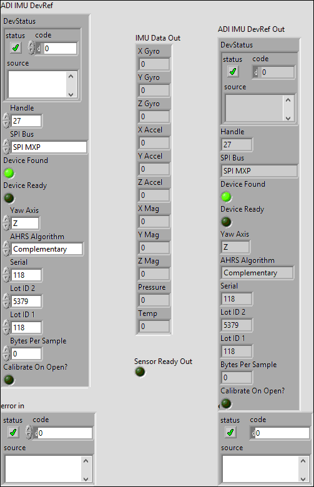Click the AHRS Algorithm ring stepper arrows
Viewport: 314px width, 487px height.
(x=6, y=248)
